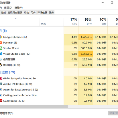Switch to the 用户 tab
Screen dimensions: 118x118
tap(33, 13)
